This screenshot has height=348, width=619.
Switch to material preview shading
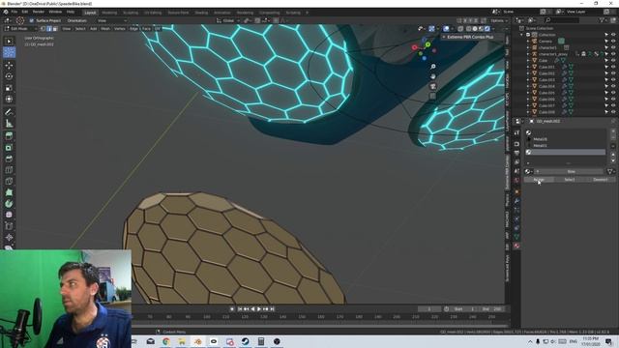coord(481,29)
